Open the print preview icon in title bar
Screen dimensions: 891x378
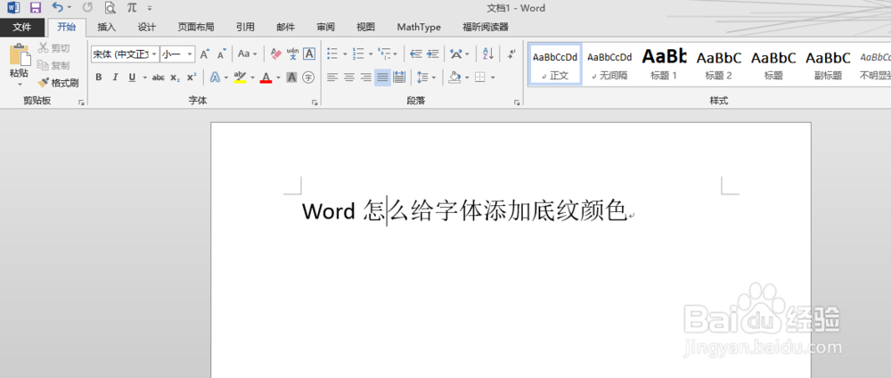click(110, 7)
